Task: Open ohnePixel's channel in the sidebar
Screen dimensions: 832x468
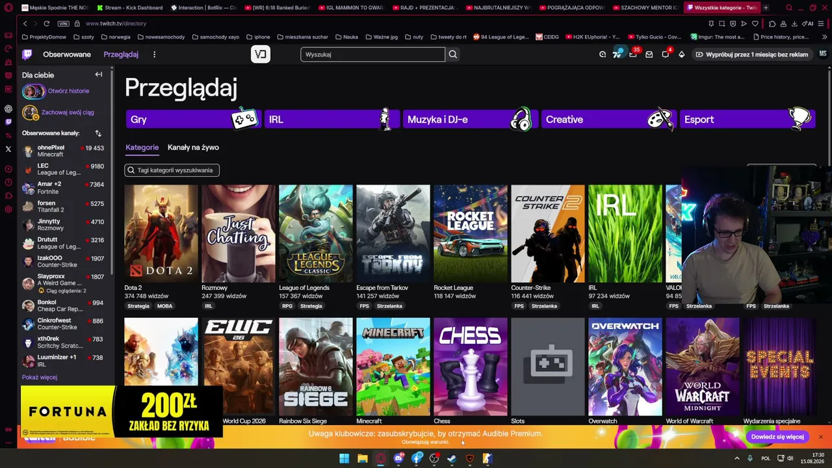Action: click(63, 151)
